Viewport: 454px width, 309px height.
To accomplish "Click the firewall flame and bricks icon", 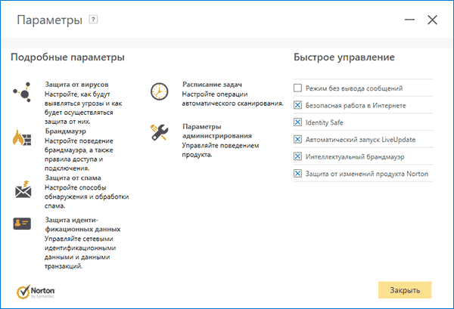I will tap(22, 138).
